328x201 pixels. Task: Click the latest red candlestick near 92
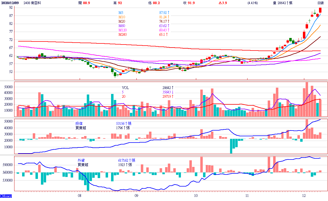[x=320, y=10]
